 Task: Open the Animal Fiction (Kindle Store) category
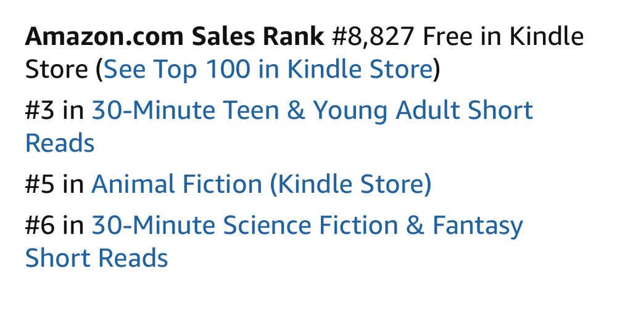(x=261, y=184)
